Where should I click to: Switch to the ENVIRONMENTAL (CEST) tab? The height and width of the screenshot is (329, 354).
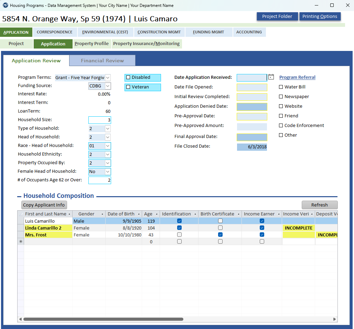click(x=105, y=32)
